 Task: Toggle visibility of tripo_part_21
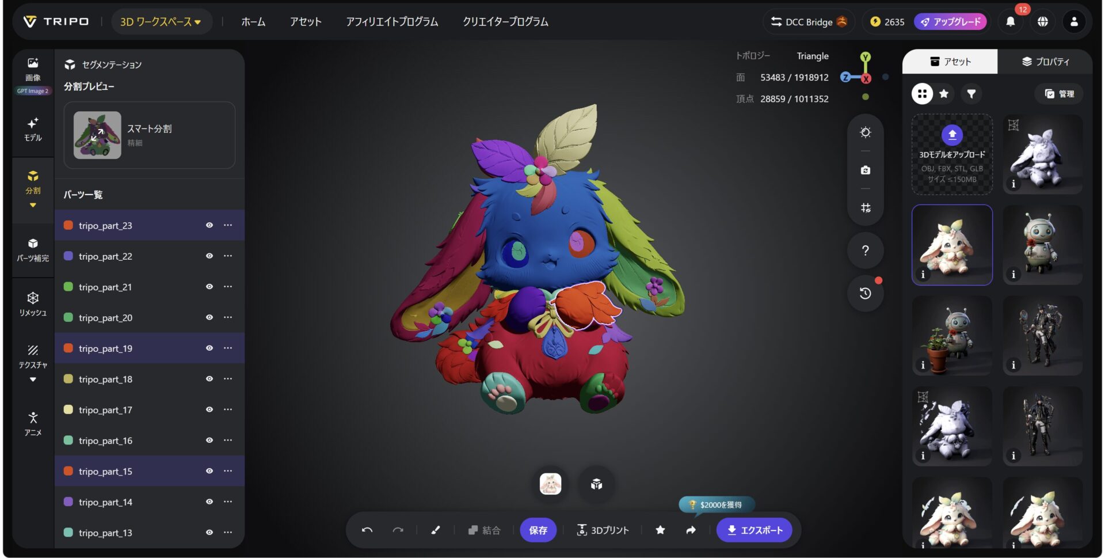coord(209,287)
